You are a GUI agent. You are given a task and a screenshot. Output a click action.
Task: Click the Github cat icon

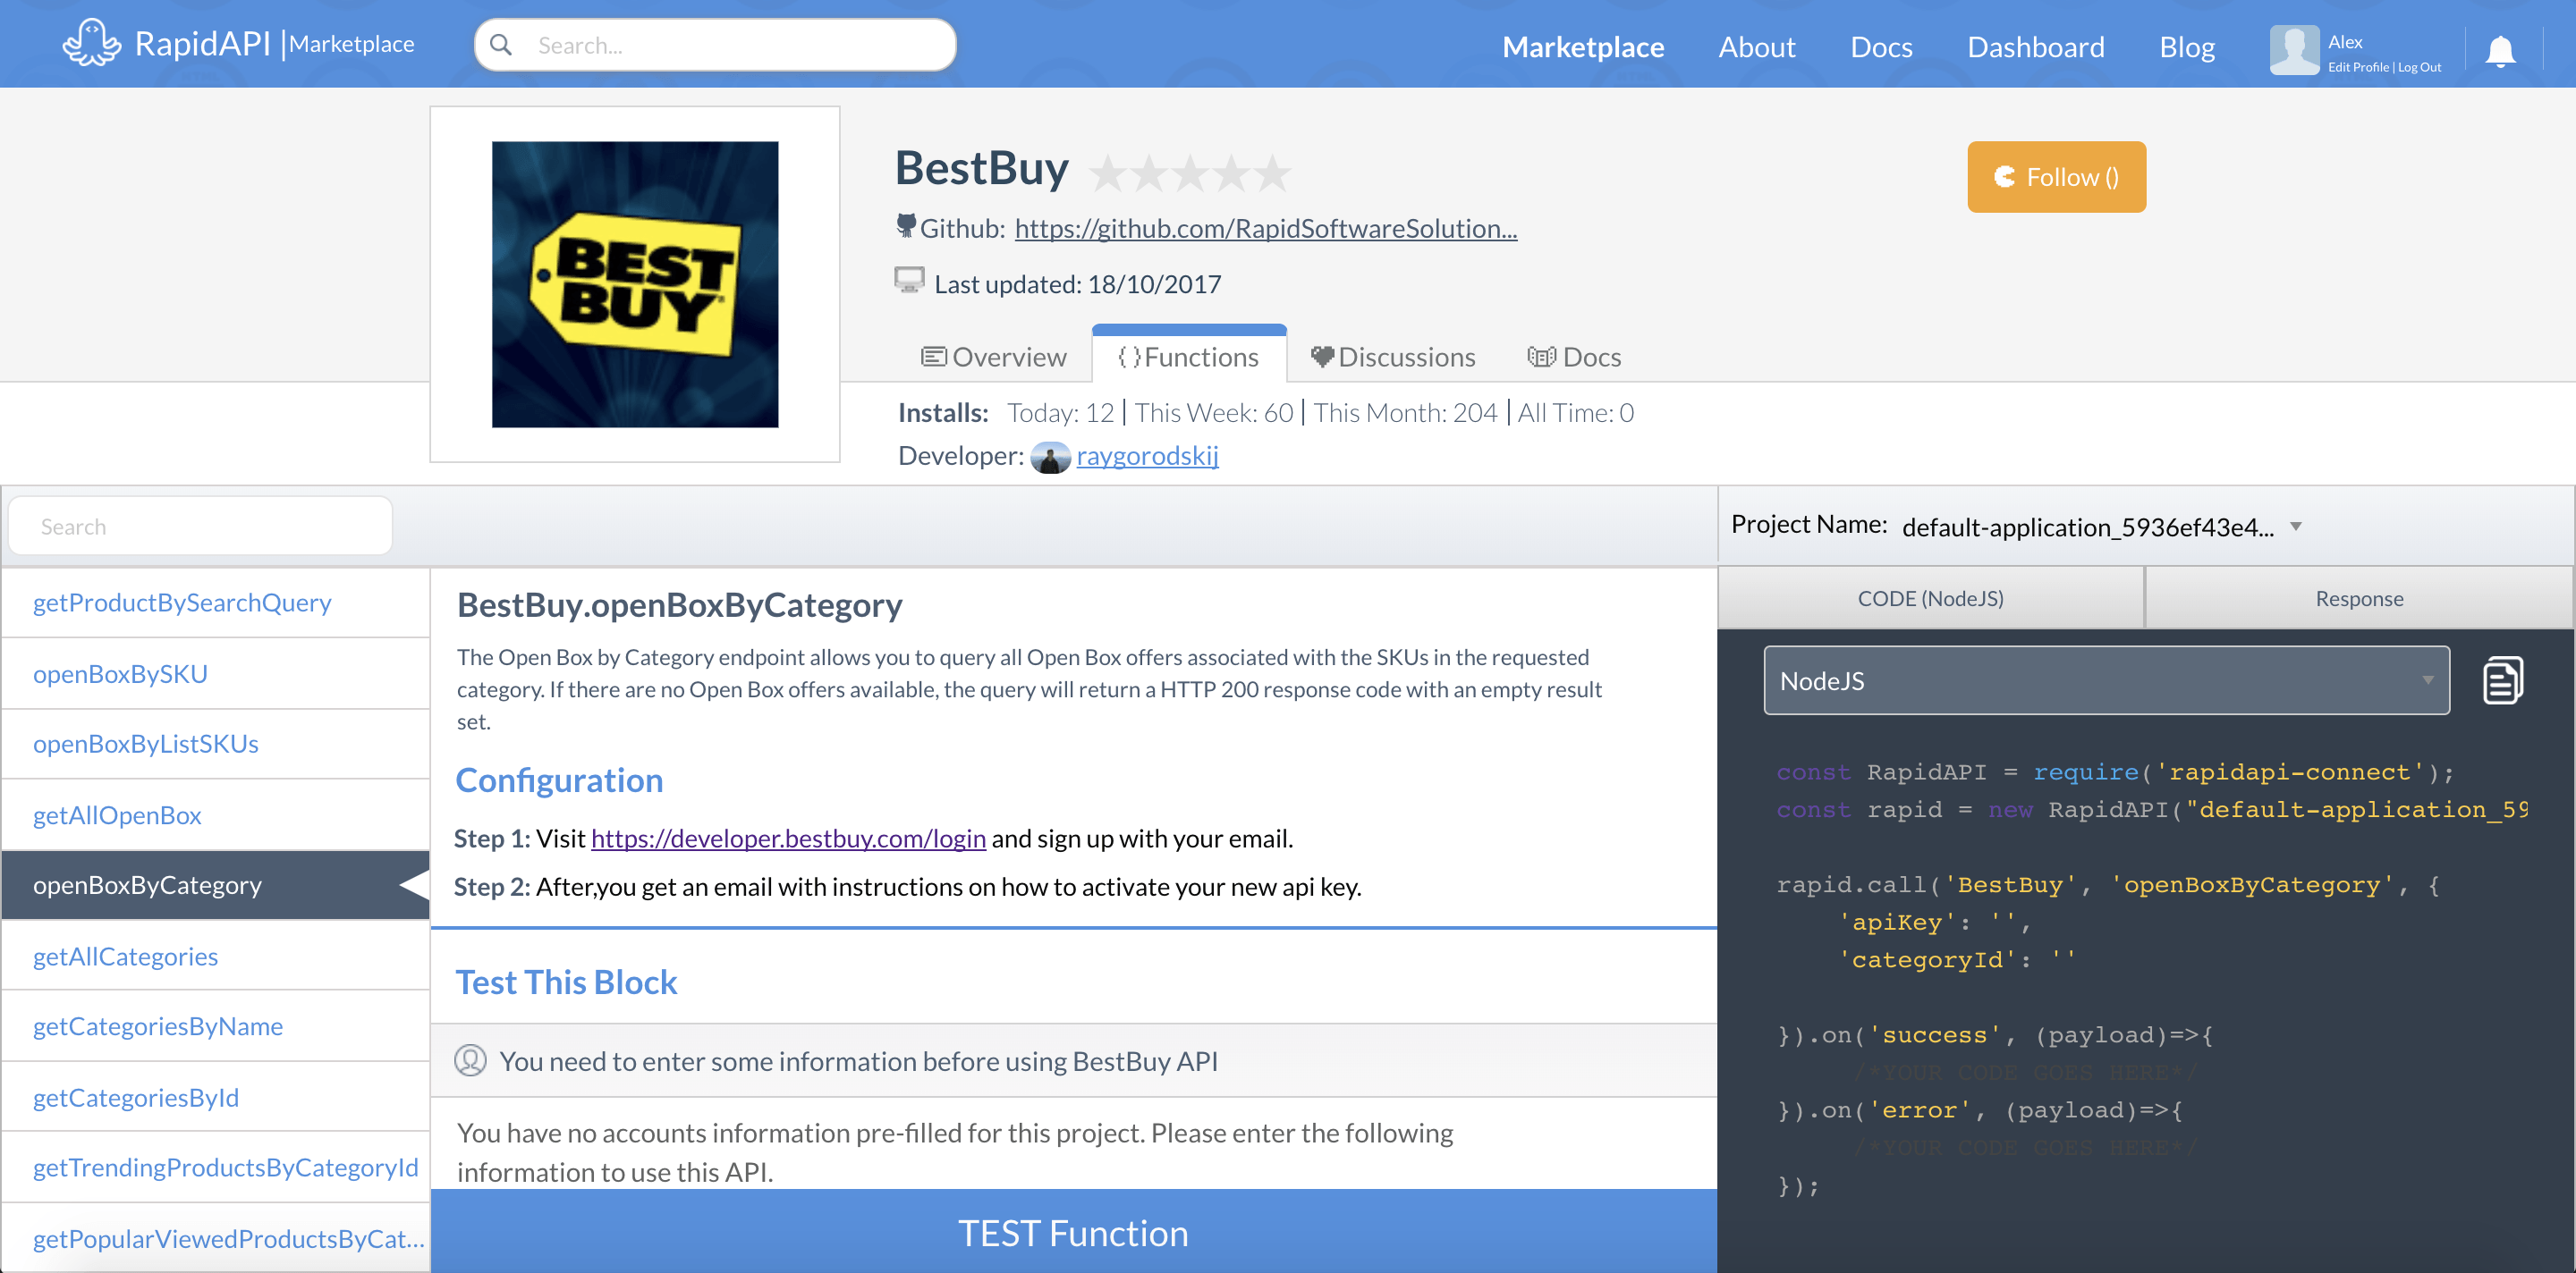pyautogui.click(x=905, y=226)
